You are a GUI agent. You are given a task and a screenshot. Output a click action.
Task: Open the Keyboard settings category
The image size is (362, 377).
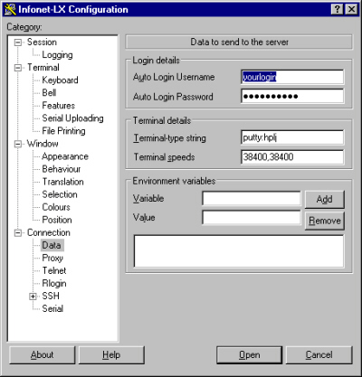[x=60, y=80]
